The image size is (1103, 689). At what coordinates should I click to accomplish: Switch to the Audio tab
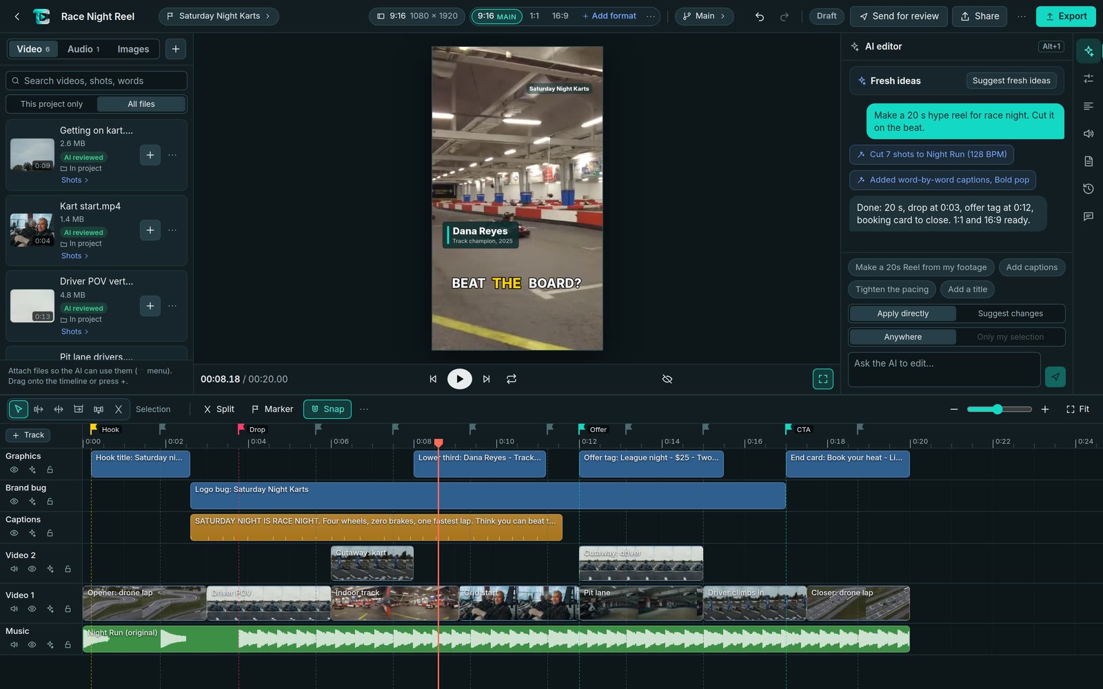(x=83, y=49)
